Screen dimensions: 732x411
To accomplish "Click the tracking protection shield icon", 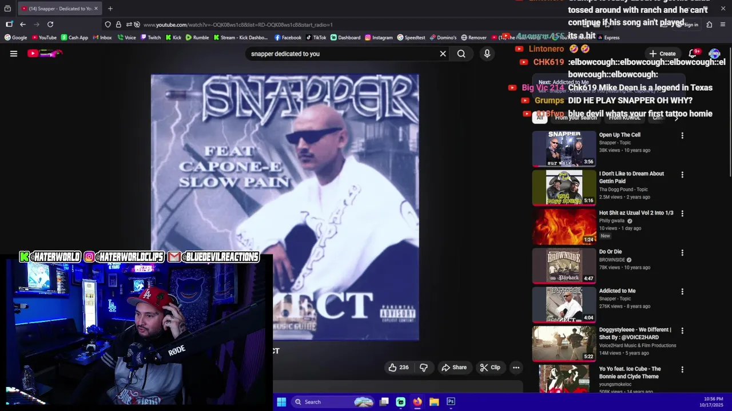I will click(108, 25).
